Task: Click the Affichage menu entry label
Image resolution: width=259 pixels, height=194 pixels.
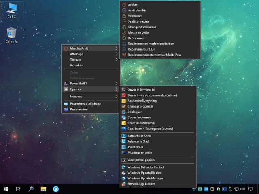Action: coord(76,54)
